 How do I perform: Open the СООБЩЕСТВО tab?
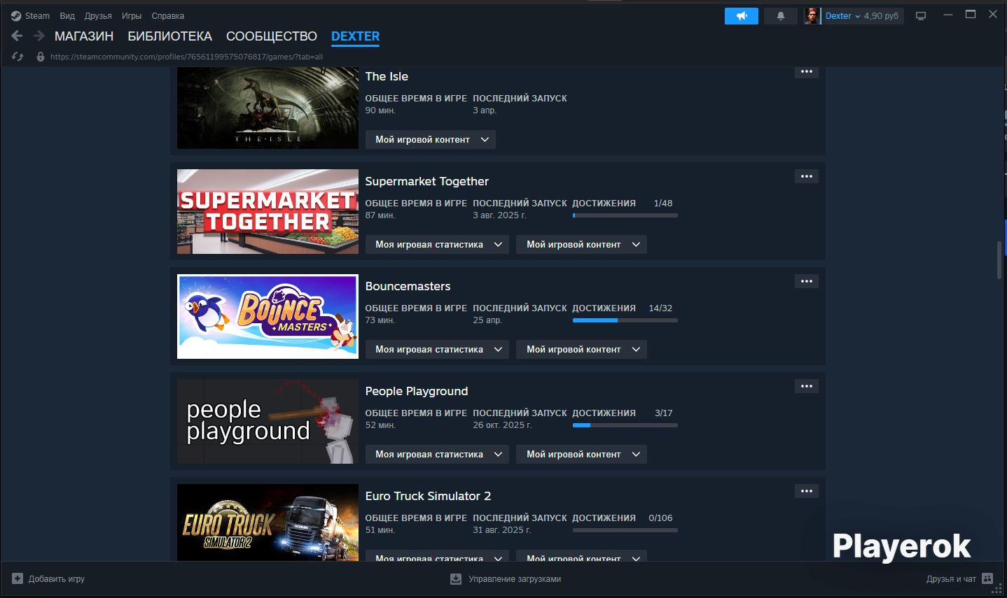272,36
